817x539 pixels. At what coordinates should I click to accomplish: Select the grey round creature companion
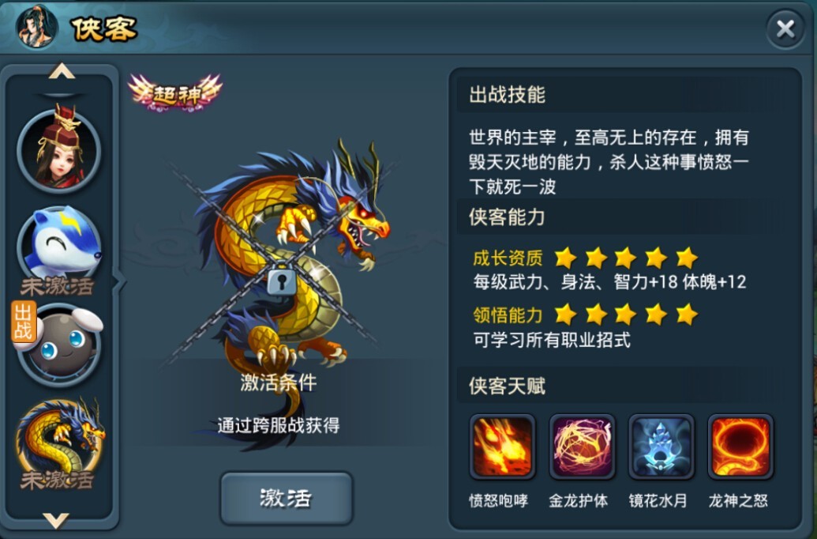pyautogui.click(x=61, y=345)
